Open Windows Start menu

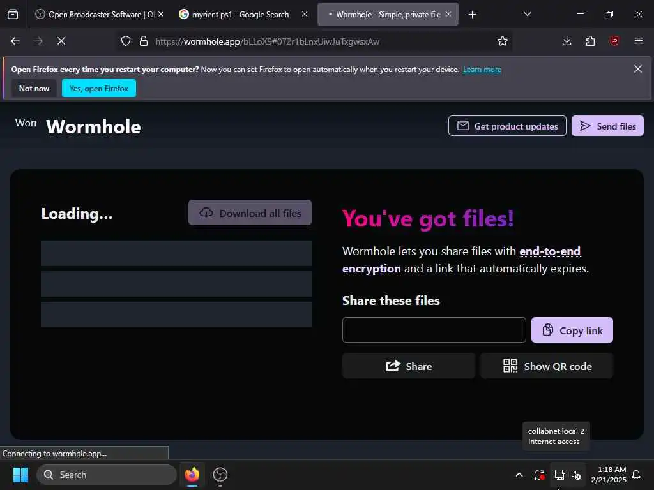20,475
